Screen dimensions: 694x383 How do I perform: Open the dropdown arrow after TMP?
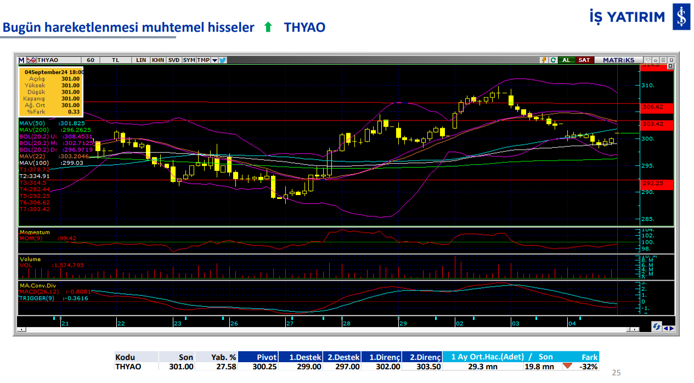pos(215,60)
